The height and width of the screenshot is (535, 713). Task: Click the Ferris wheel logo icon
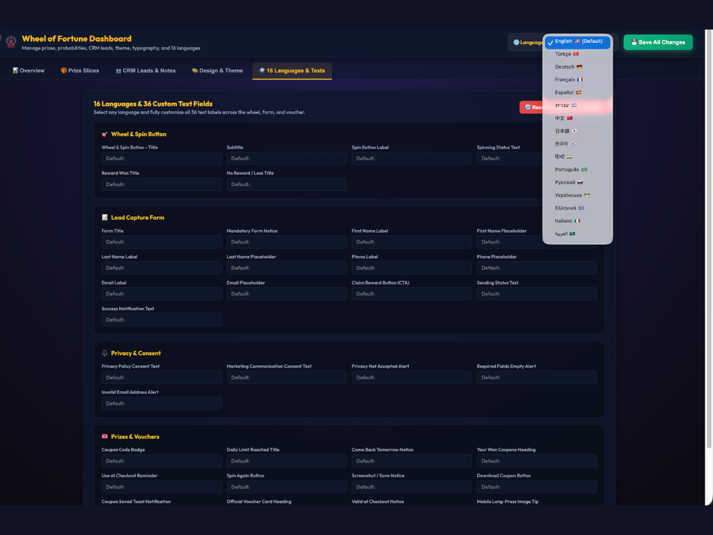point(11,42)
